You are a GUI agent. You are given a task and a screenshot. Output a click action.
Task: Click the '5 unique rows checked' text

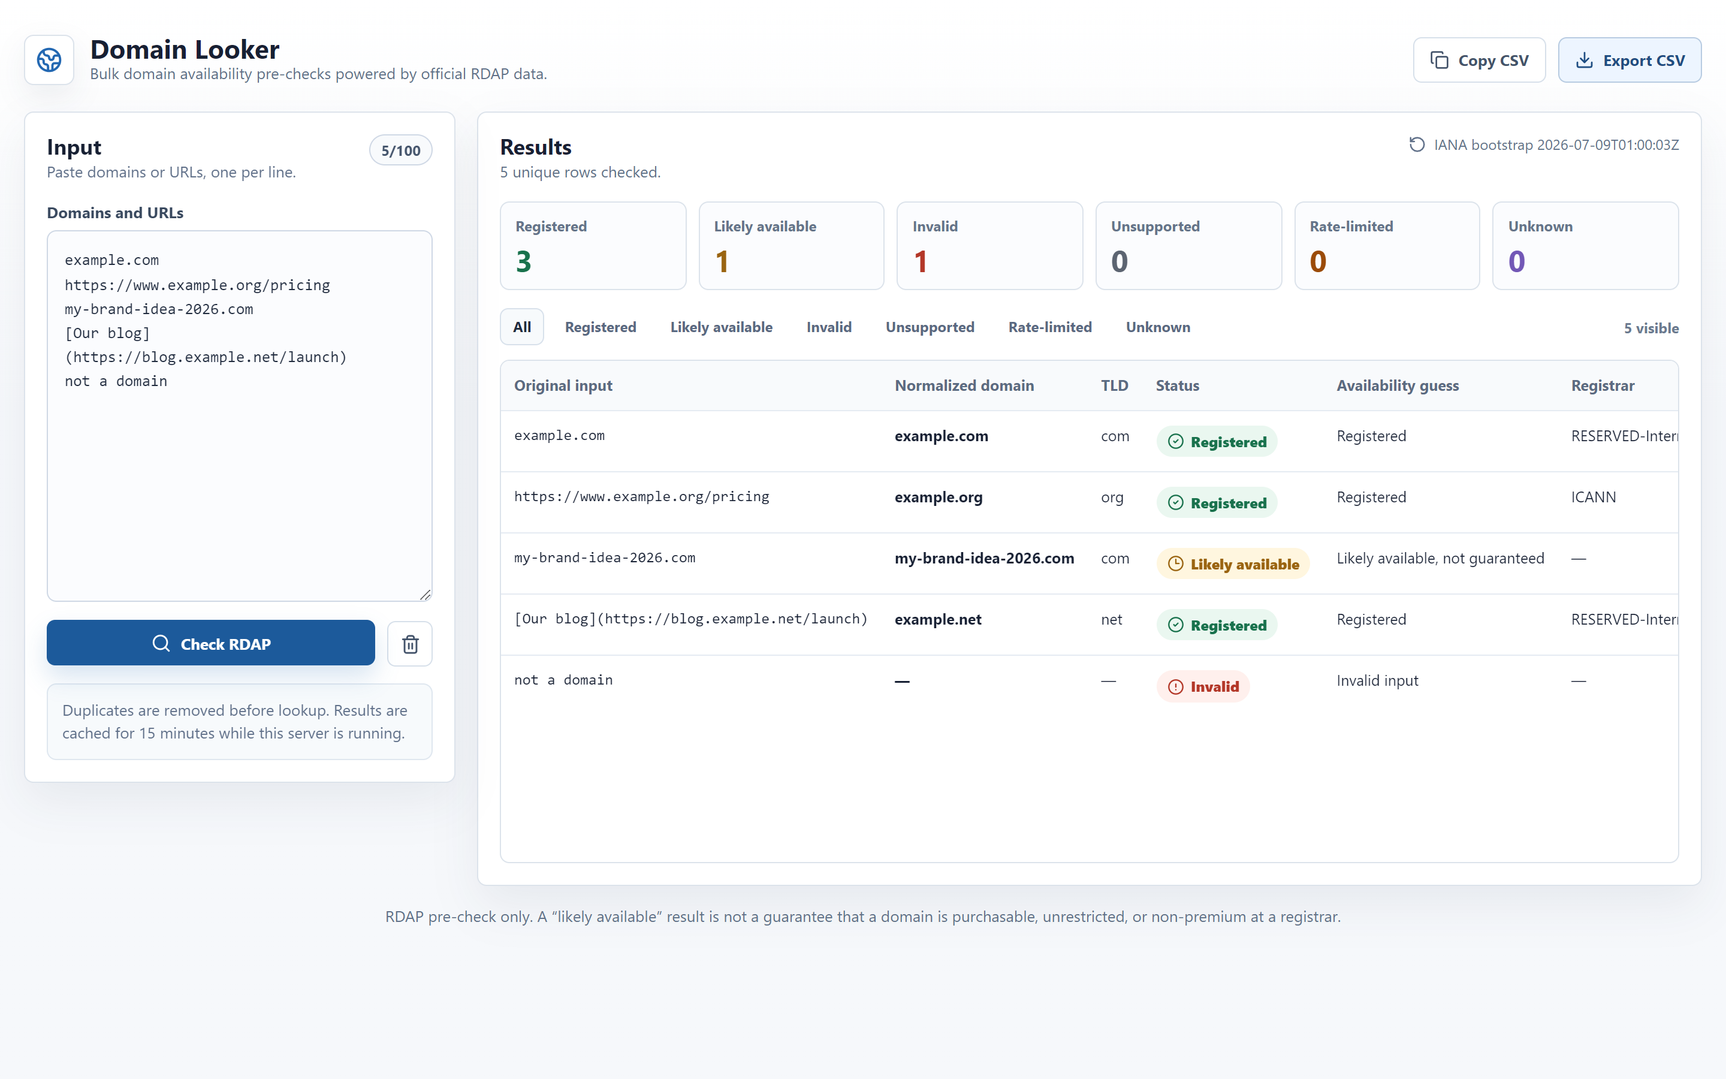click(x=580, y=172)
